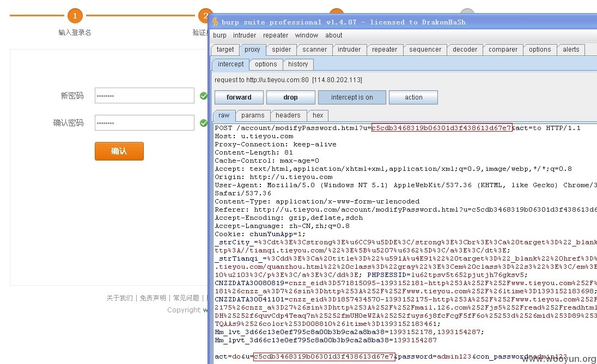Switch to the params view tab

click(x=253, y=115)
